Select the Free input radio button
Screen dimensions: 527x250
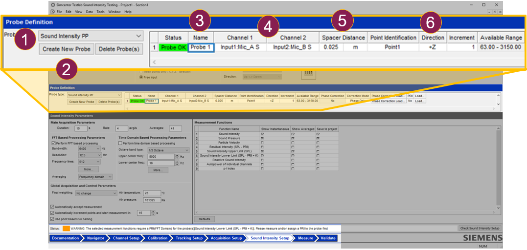tap(141, 77)
